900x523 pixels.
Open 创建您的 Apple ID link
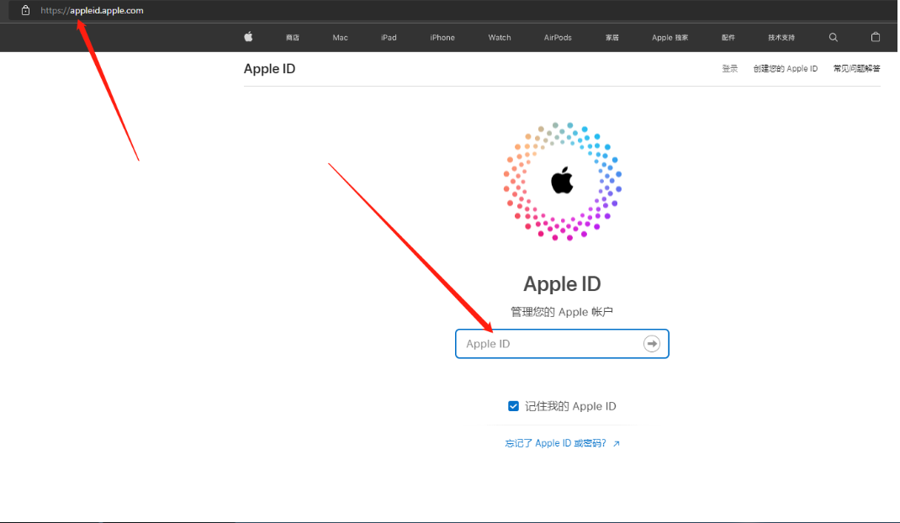point(785,69)
